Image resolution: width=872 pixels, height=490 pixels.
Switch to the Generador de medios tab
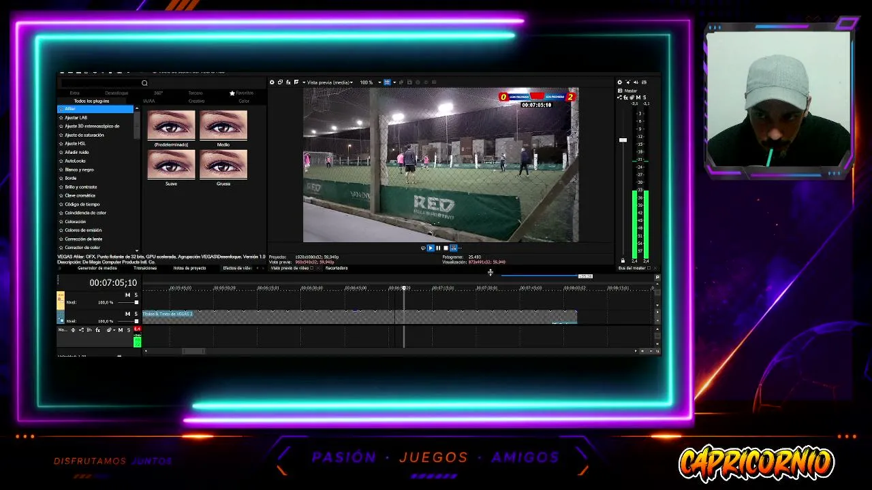tap(97, 268)
